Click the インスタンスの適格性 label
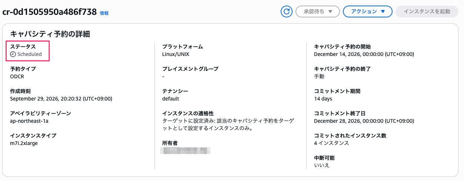Image resolution: width=464 pixels, height=181 pixels. (x=188, y=113)
